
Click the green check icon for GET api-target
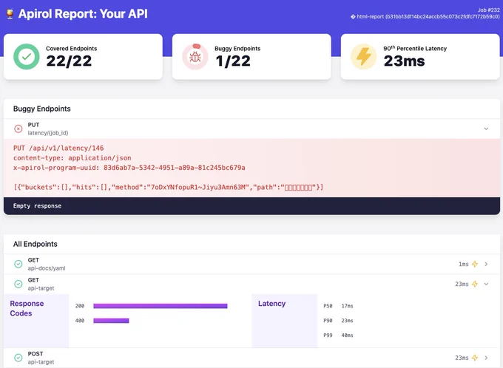[x=18, y=284]
